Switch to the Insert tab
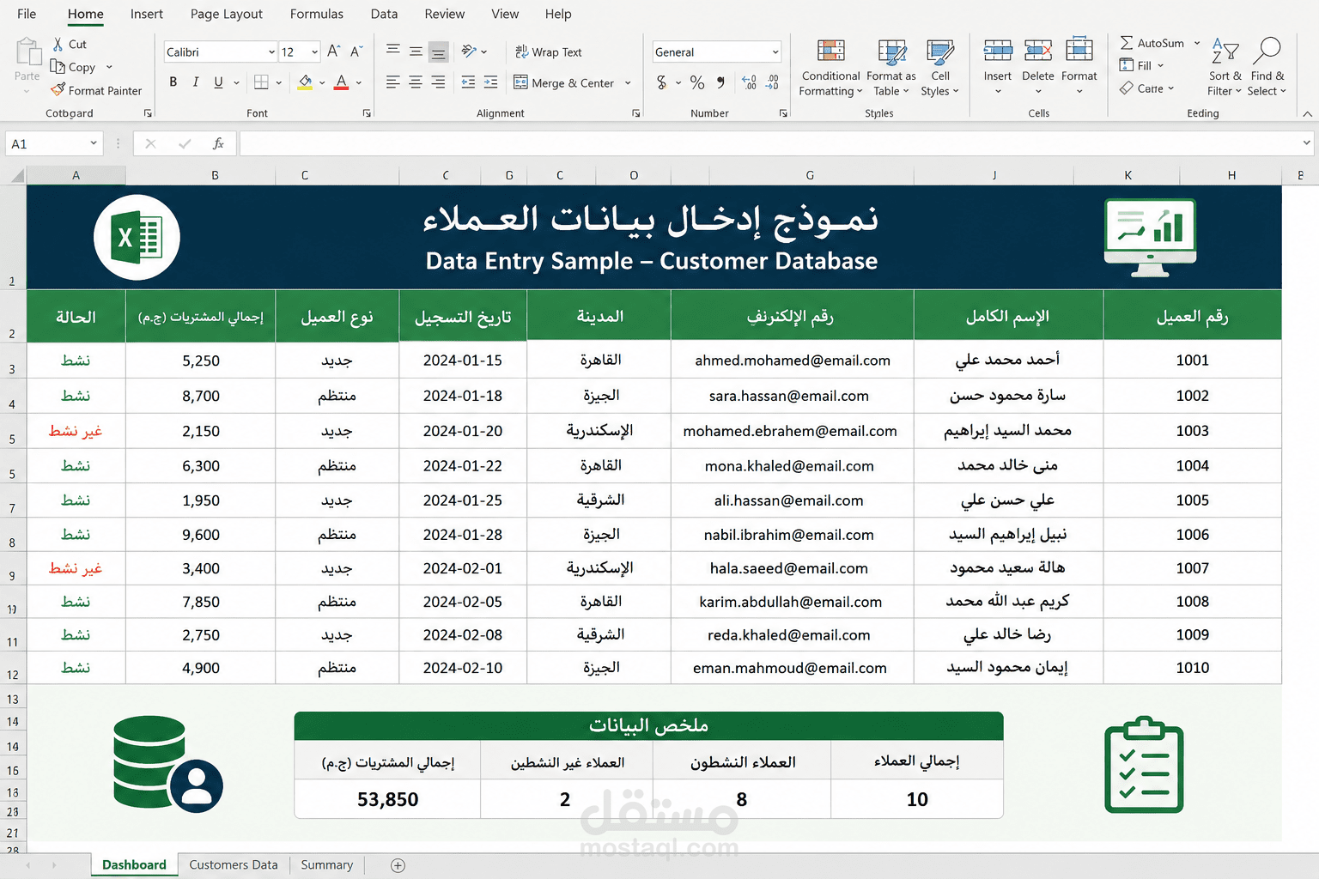 pyautogui.click(x=147, y=14)
